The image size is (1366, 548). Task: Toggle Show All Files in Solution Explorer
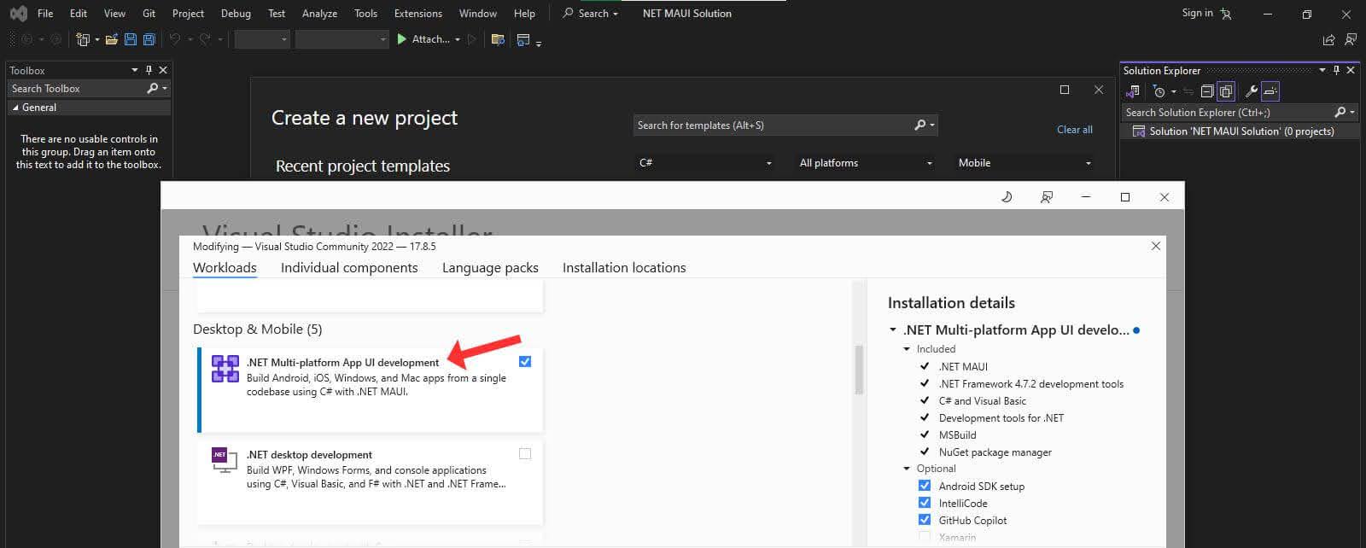pos(1226,91)
